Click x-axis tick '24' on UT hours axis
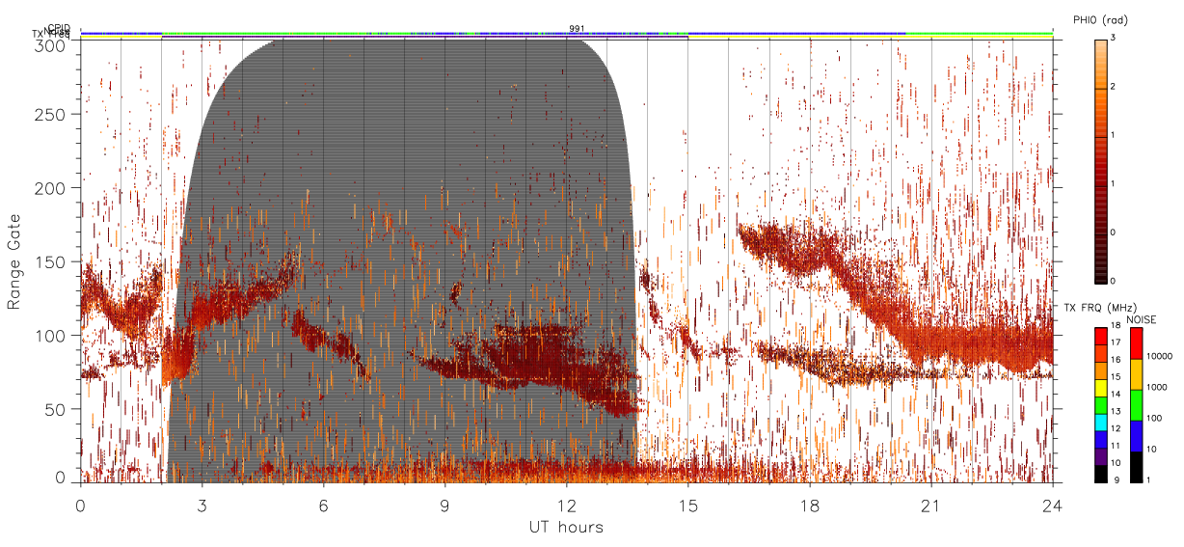Image resolution: width=1184 pixels, height=547 pixels. (x=1052, y=505)
